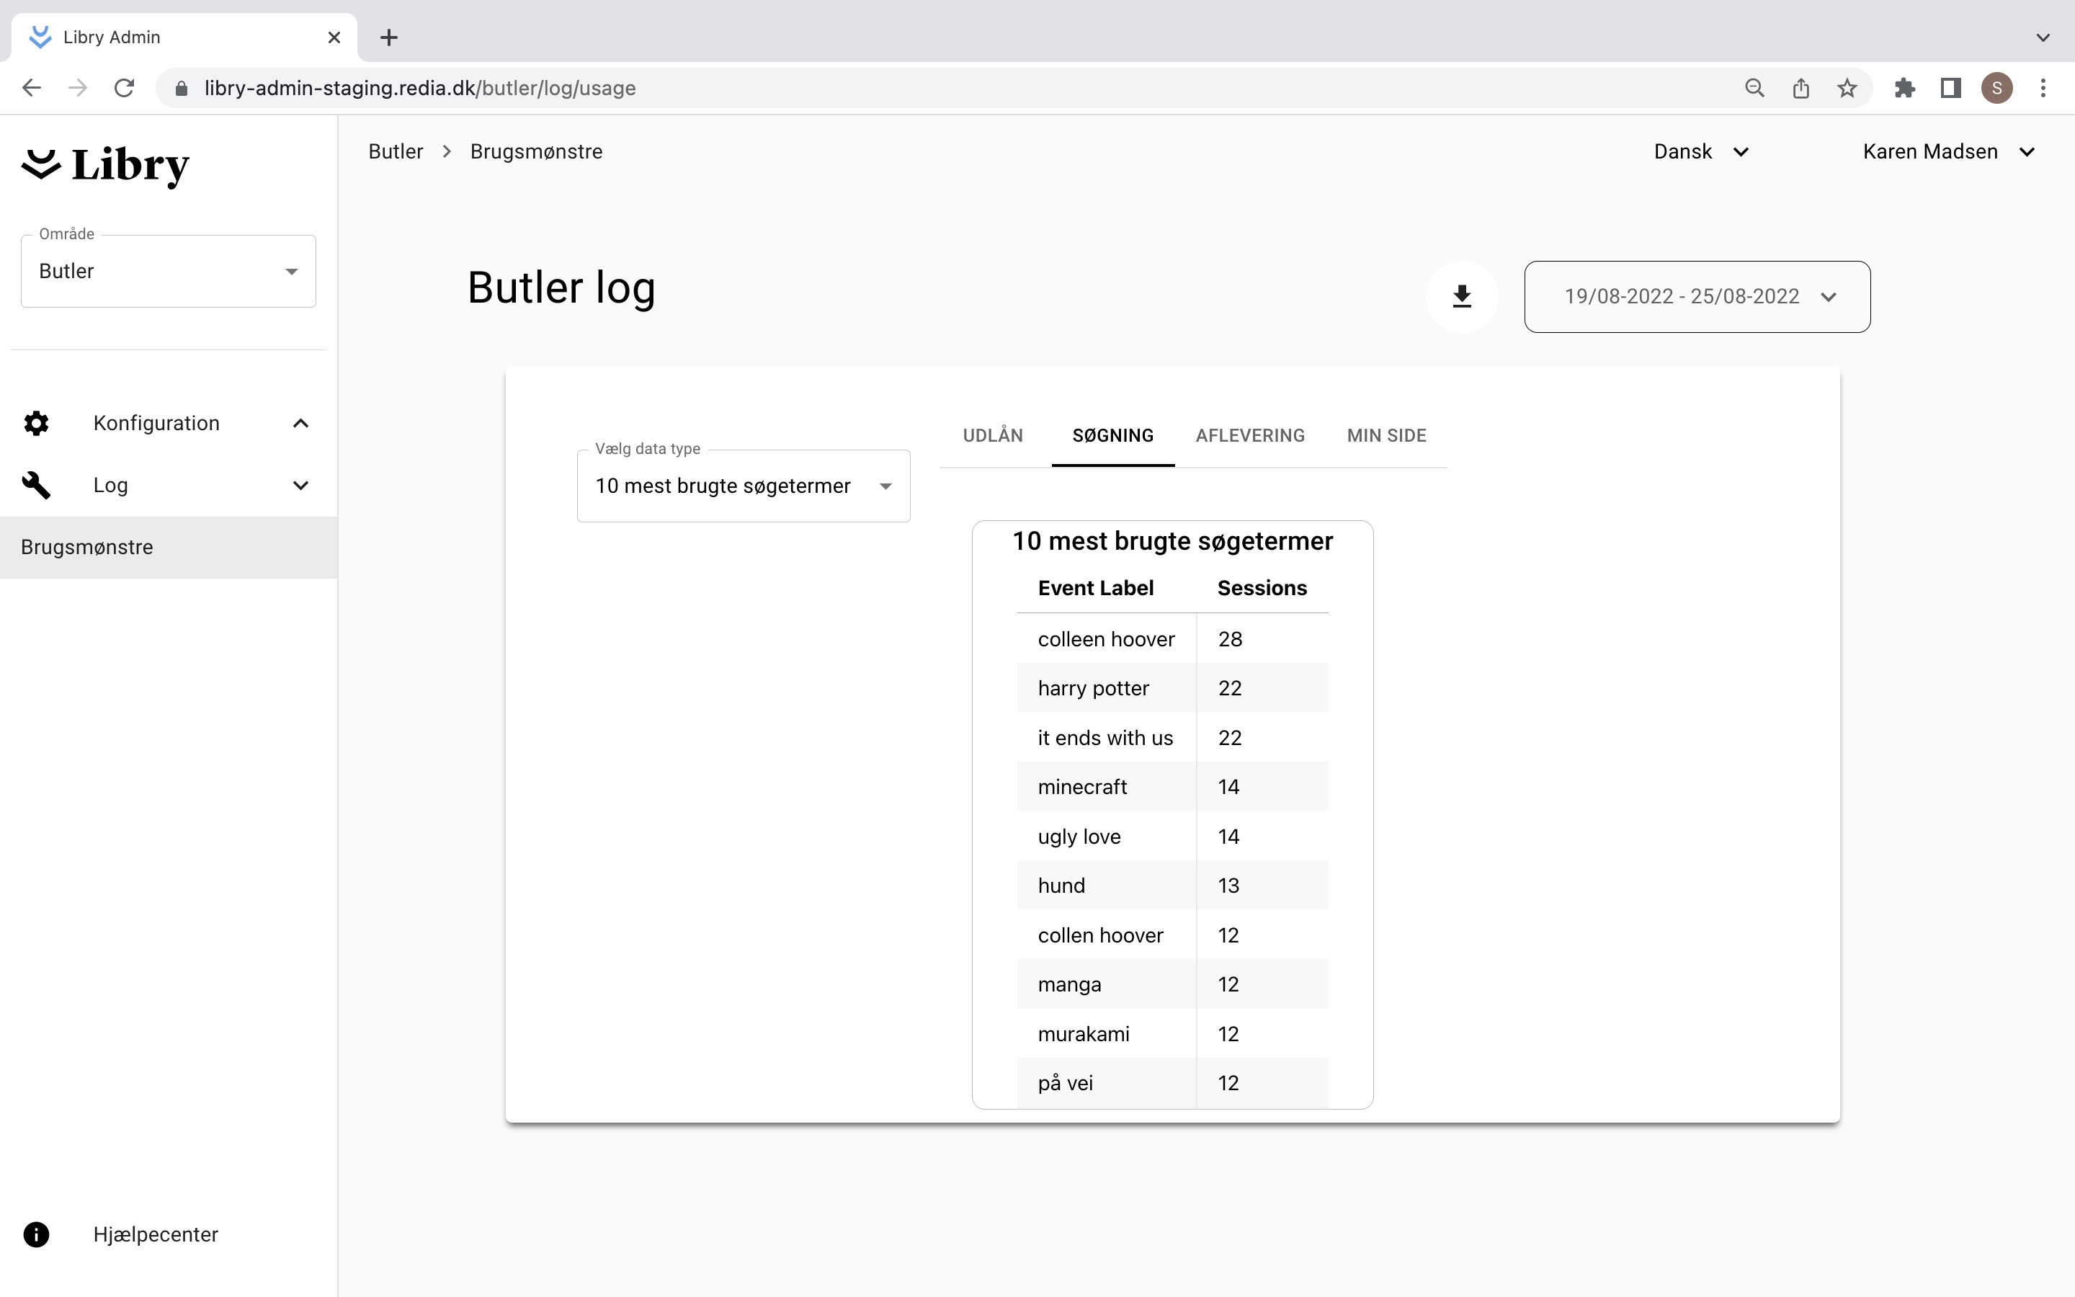Click the Konfiguration gear icon
2075x1297 pixels.
36,423
